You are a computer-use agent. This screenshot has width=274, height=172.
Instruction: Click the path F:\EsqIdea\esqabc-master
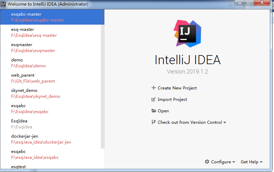[x=38, y=20]
